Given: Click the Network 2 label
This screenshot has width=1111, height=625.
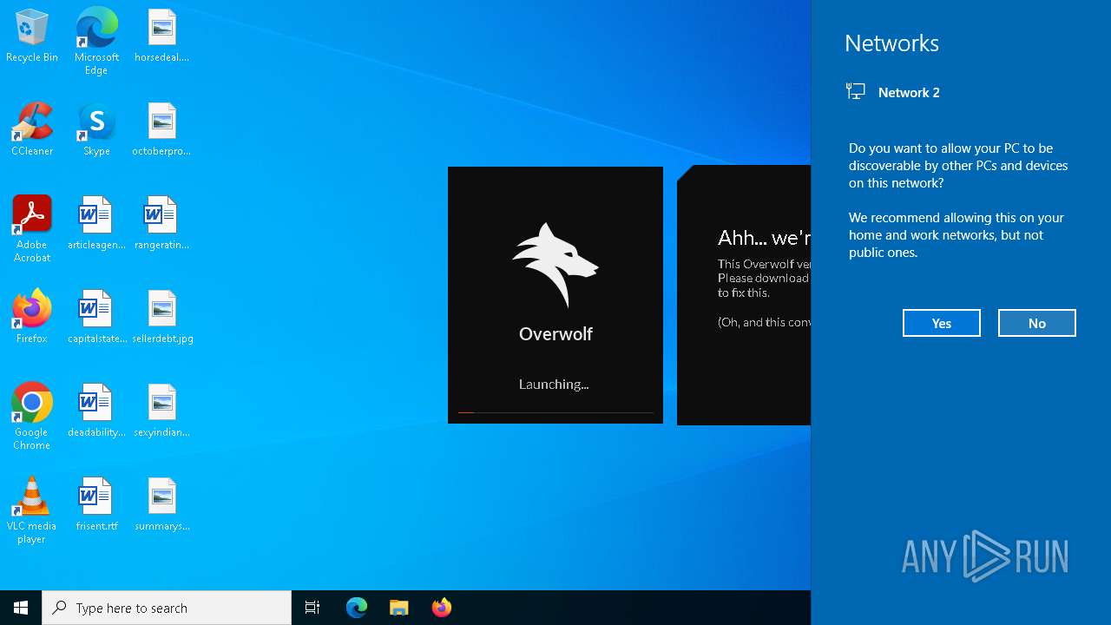Looking at the screenshot, I should coord(909,92).
